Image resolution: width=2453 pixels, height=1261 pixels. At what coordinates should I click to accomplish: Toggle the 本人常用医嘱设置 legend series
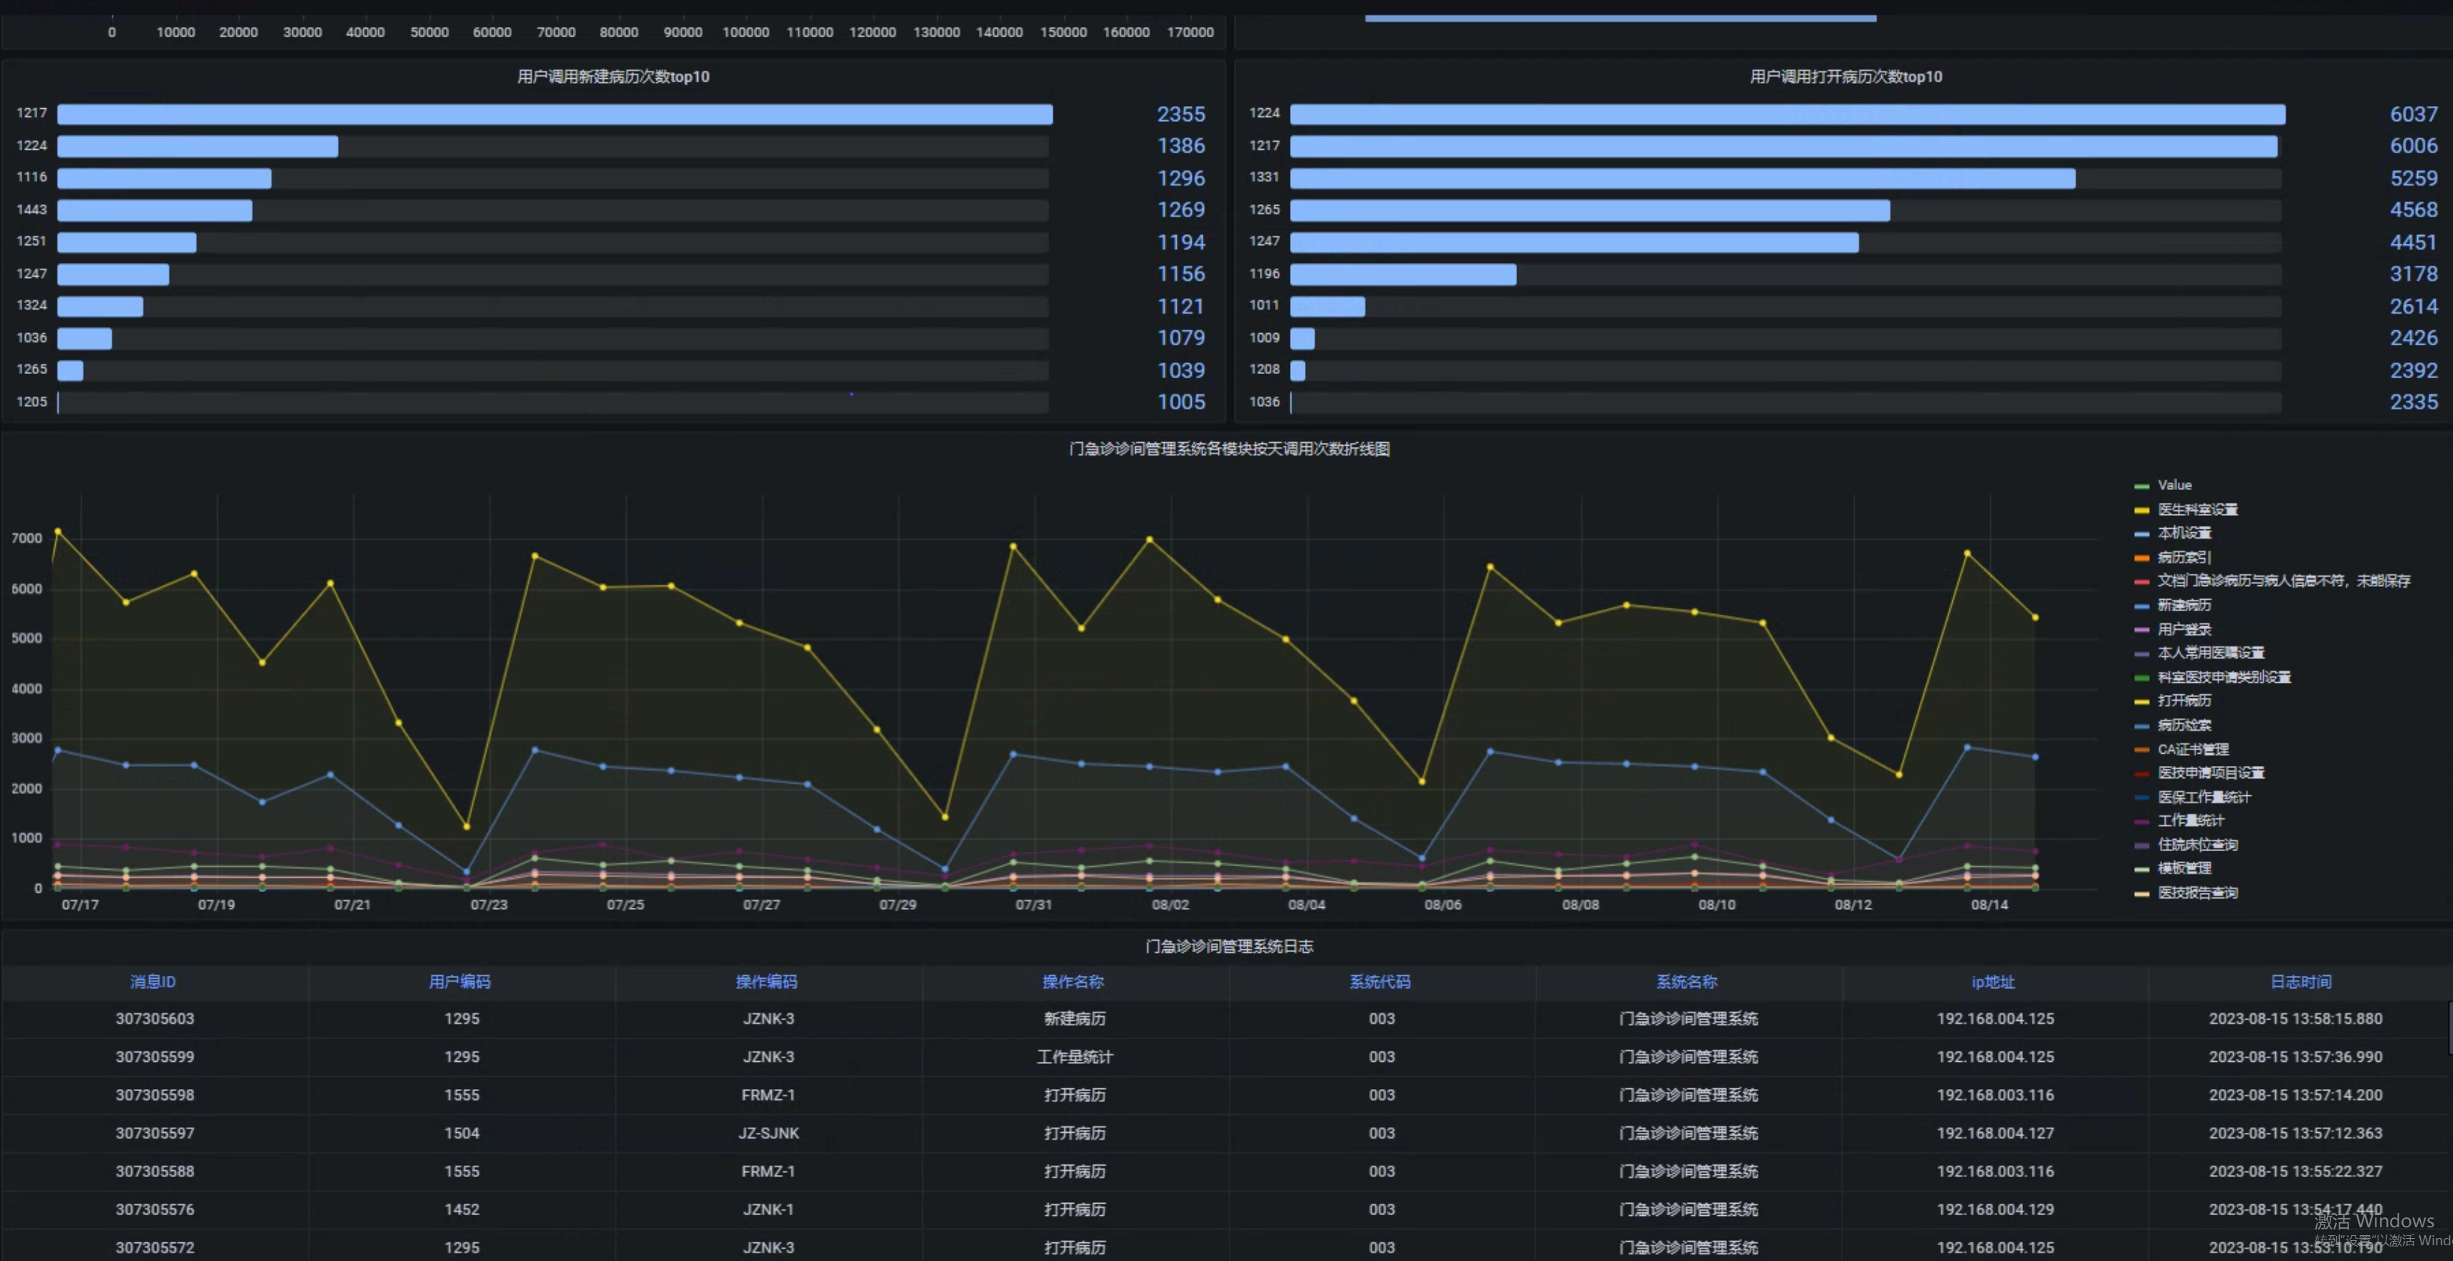pyautogui.click(x=2211, y=653)
